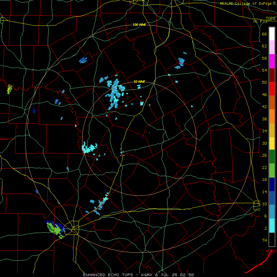Select the dark green legend swatch
Screen dimensions: 277x277
pyautogui.click(x=272, y=157)
